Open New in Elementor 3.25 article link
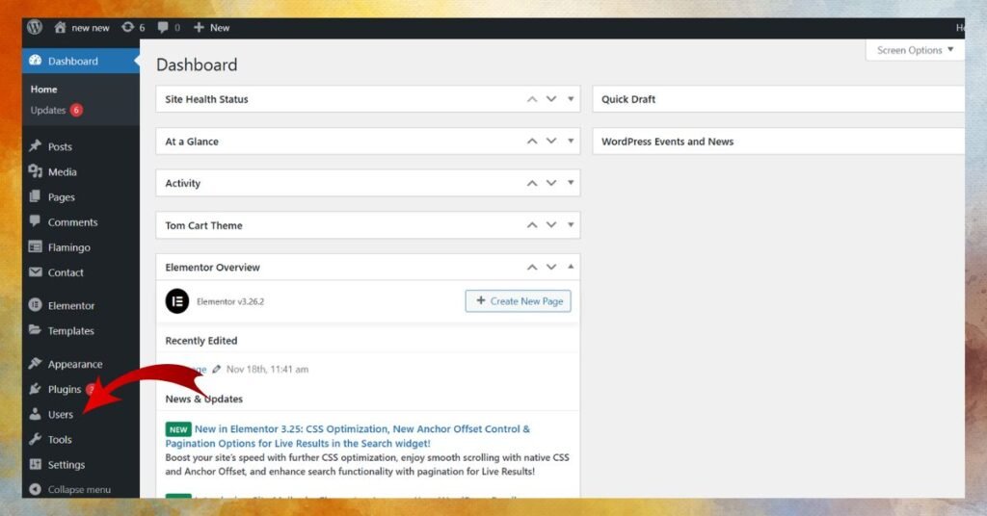The width and height of the screenshot is (987, 516). [x=347, y=436]
